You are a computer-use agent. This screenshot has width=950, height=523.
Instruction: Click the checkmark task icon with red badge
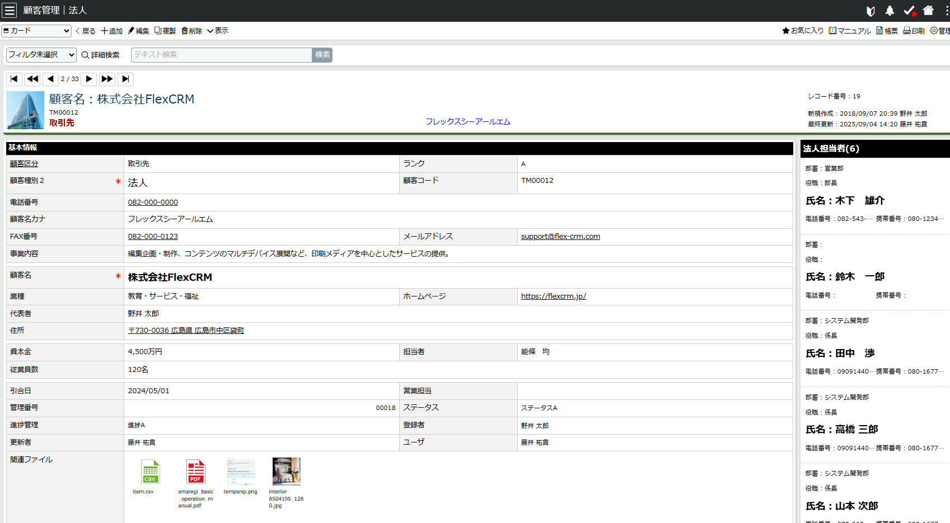coord(909,10)
